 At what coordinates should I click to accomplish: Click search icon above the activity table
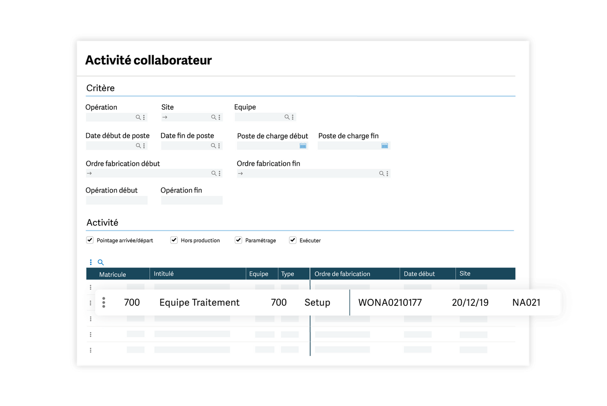(x=101, y=262)
